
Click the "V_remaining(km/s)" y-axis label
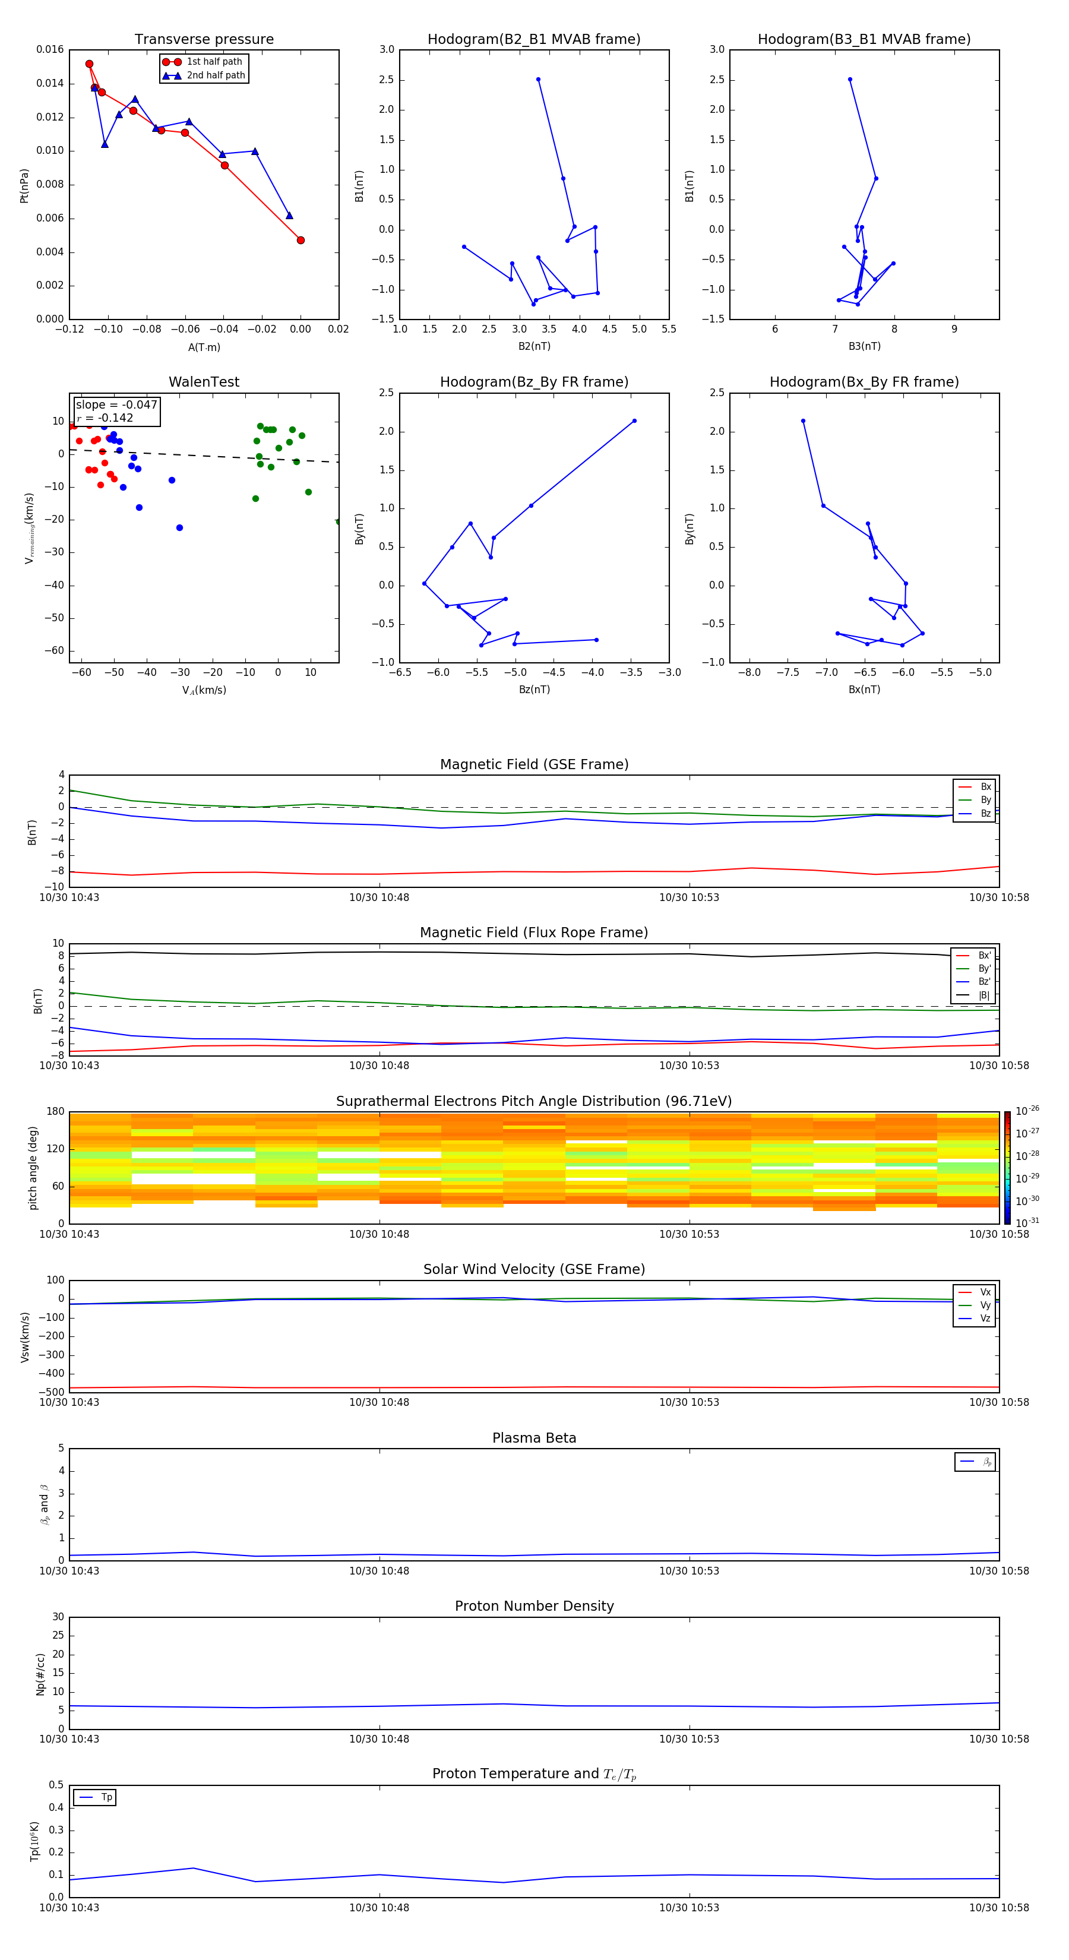point(29,528)
